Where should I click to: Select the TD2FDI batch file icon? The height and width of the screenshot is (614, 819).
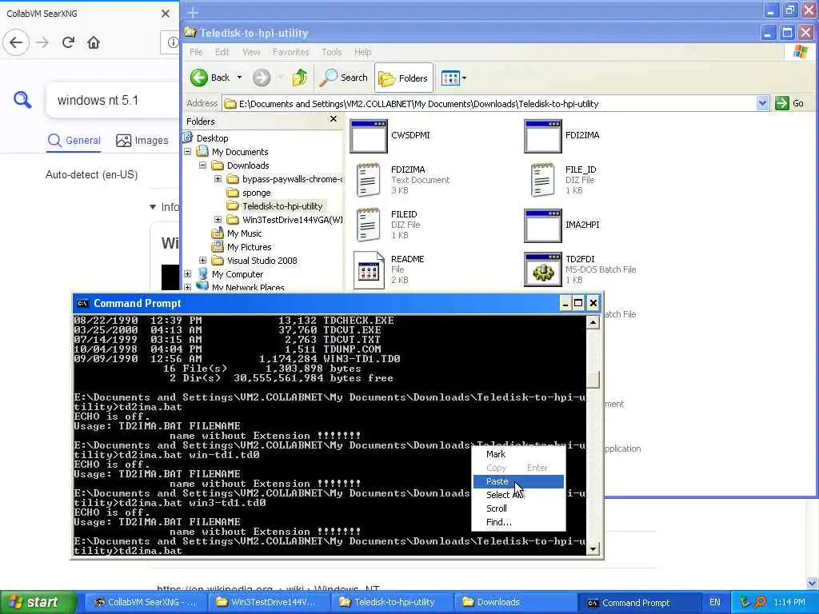(x=543, y=270)
